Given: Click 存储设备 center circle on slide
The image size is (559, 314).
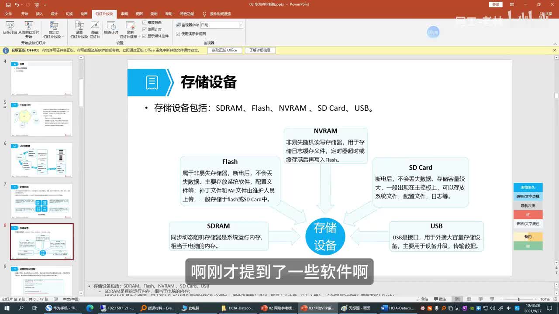Looking at the screenshot, I should pyautogui.click(x=325, y=236).
